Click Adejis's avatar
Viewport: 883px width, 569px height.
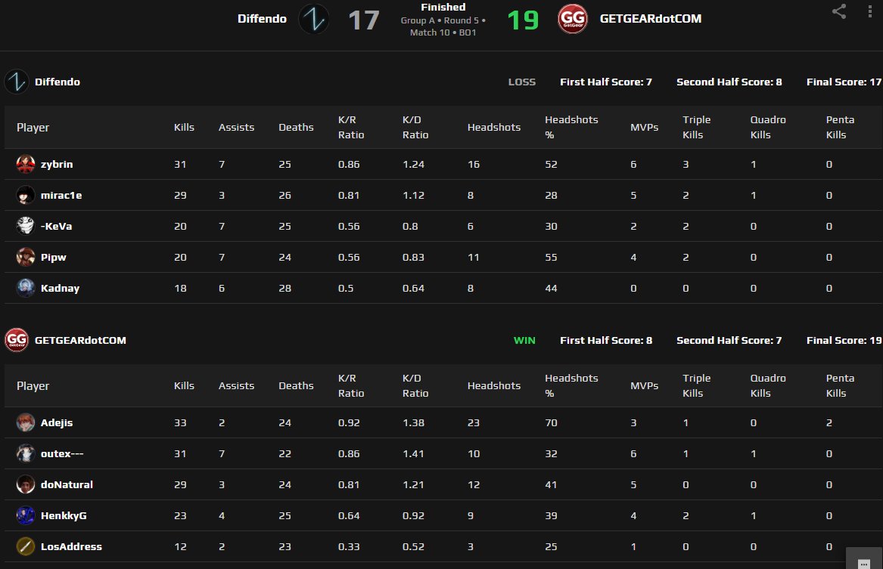(x=25, y=422)
